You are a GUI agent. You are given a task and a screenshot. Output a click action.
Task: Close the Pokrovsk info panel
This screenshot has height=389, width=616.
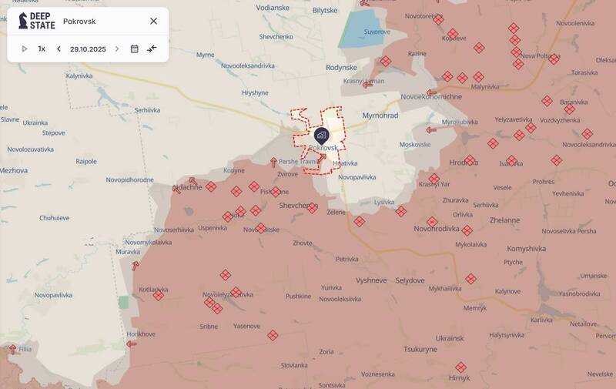pyautogui.click(x=153, y=21)
